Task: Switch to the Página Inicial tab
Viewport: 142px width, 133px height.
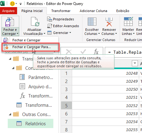Action: pyautogui.click(x=32, y=11)
